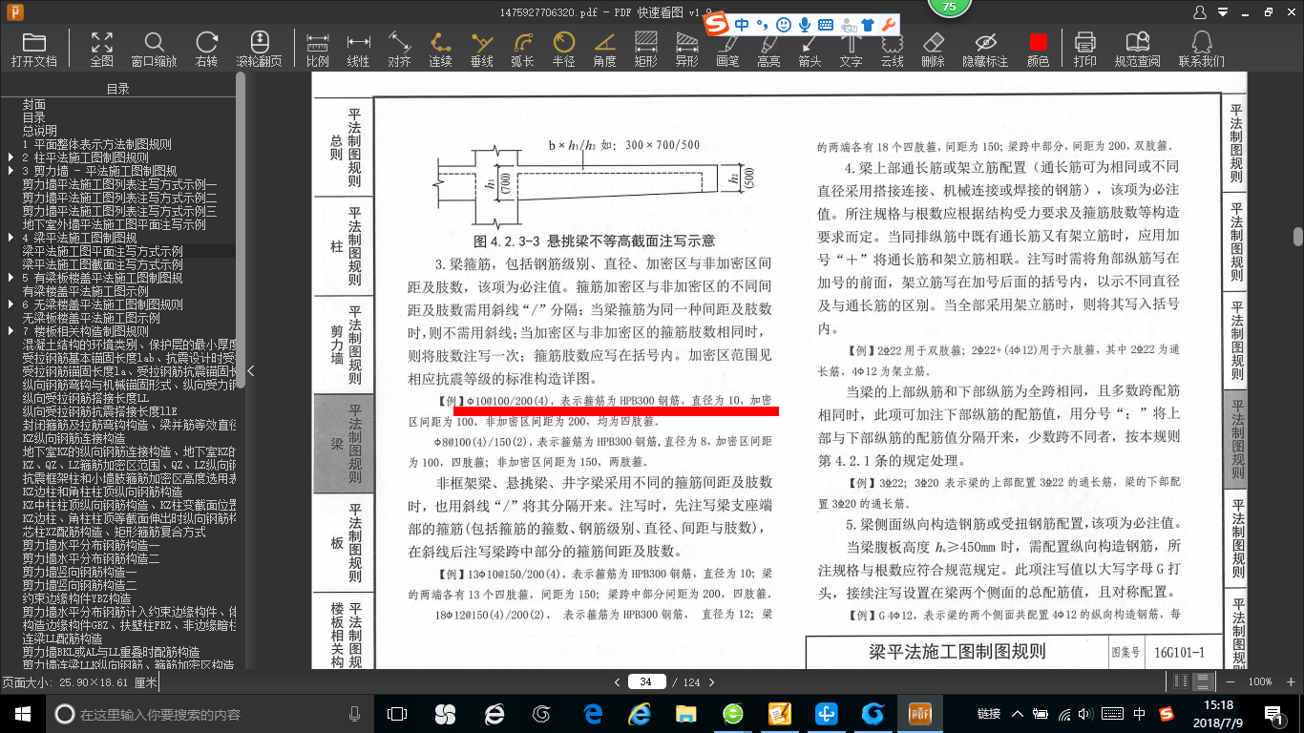Select the highlighted 梁平法施工图平面注写方式示例 bookmark
1304x733 pixels.
tap(102, 251)
